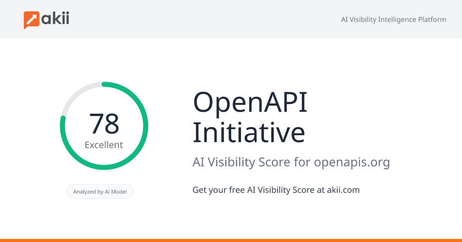
Task: Select the header bar menu area
Action: 231,19
